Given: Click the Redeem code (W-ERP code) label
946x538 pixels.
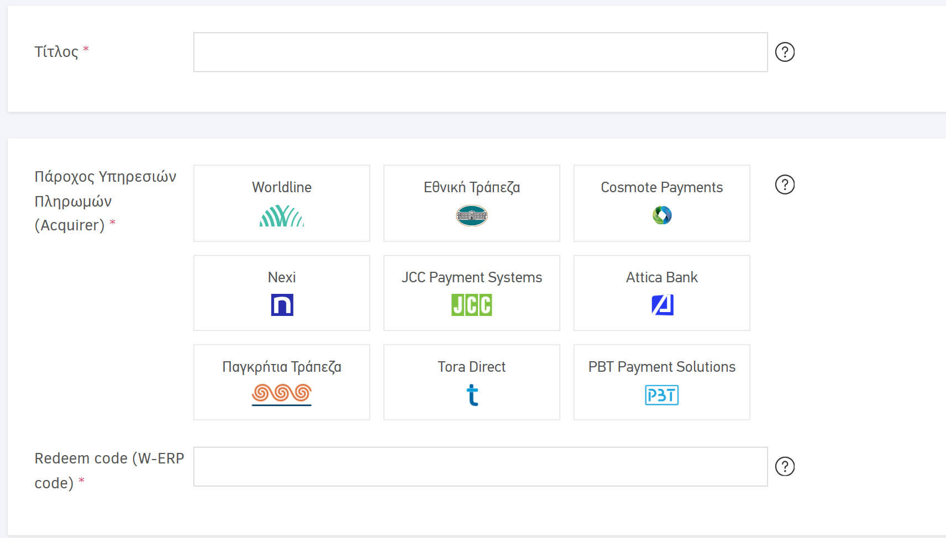Looking at the screenshot, I should [x=109, y=471].
